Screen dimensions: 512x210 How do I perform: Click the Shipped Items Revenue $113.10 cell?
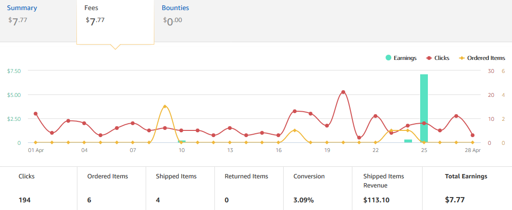(387, 188)
